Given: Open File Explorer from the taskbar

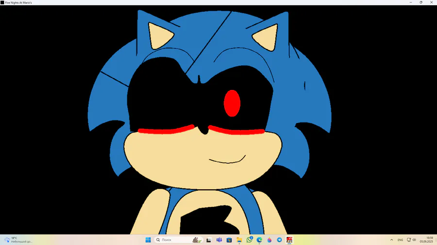Looking at the screenshot, I should pos(239,240).
